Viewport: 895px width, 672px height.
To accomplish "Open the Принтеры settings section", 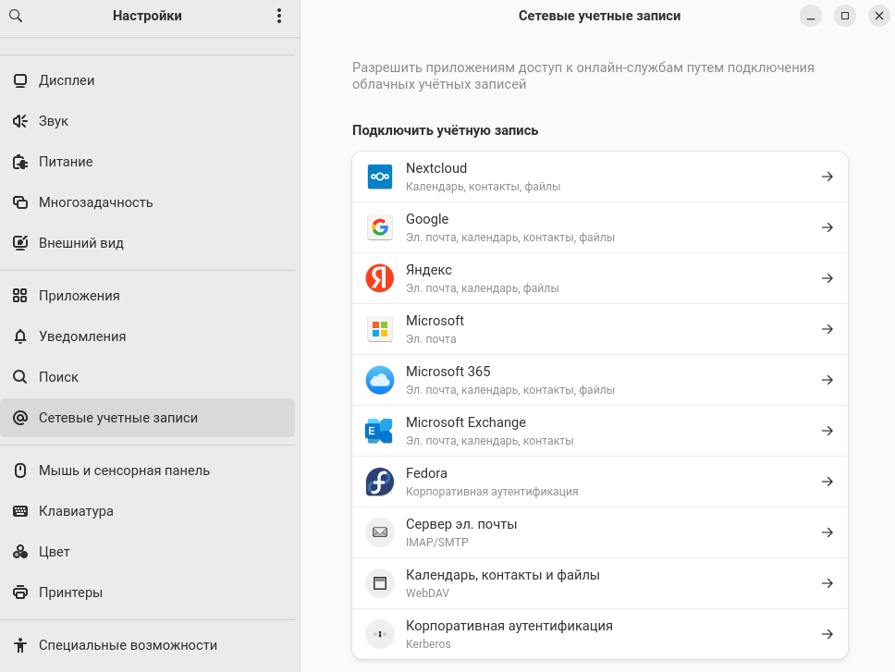I will tap(70, 593).
